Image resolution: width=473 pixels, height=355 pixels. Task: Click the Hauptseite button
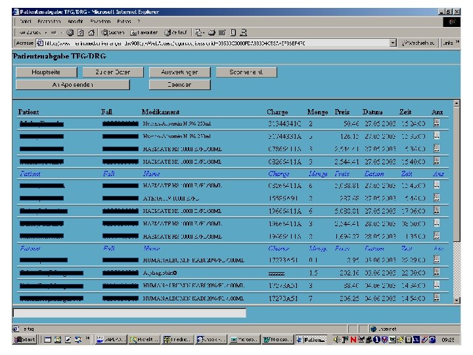coord(46,72)
